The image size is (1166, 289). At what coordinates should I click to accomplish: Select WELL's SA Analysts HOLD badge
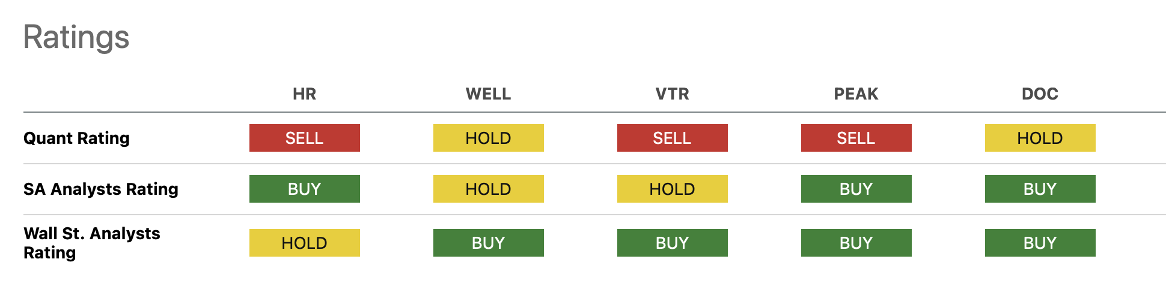point(488,189)
